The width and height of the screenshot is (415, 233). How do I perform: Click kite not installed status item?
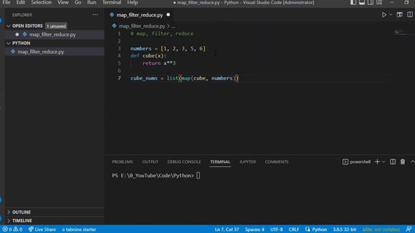coord(381,229)
